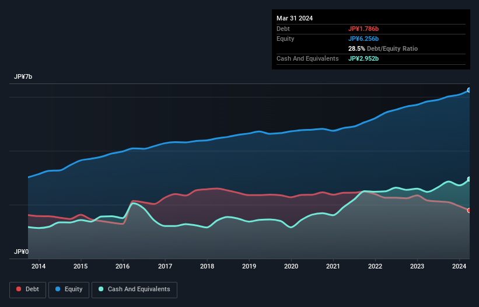Screen dimensions: 479x307
Task: Select the teal Cash endpoint marker
Action: coord(468,179)
